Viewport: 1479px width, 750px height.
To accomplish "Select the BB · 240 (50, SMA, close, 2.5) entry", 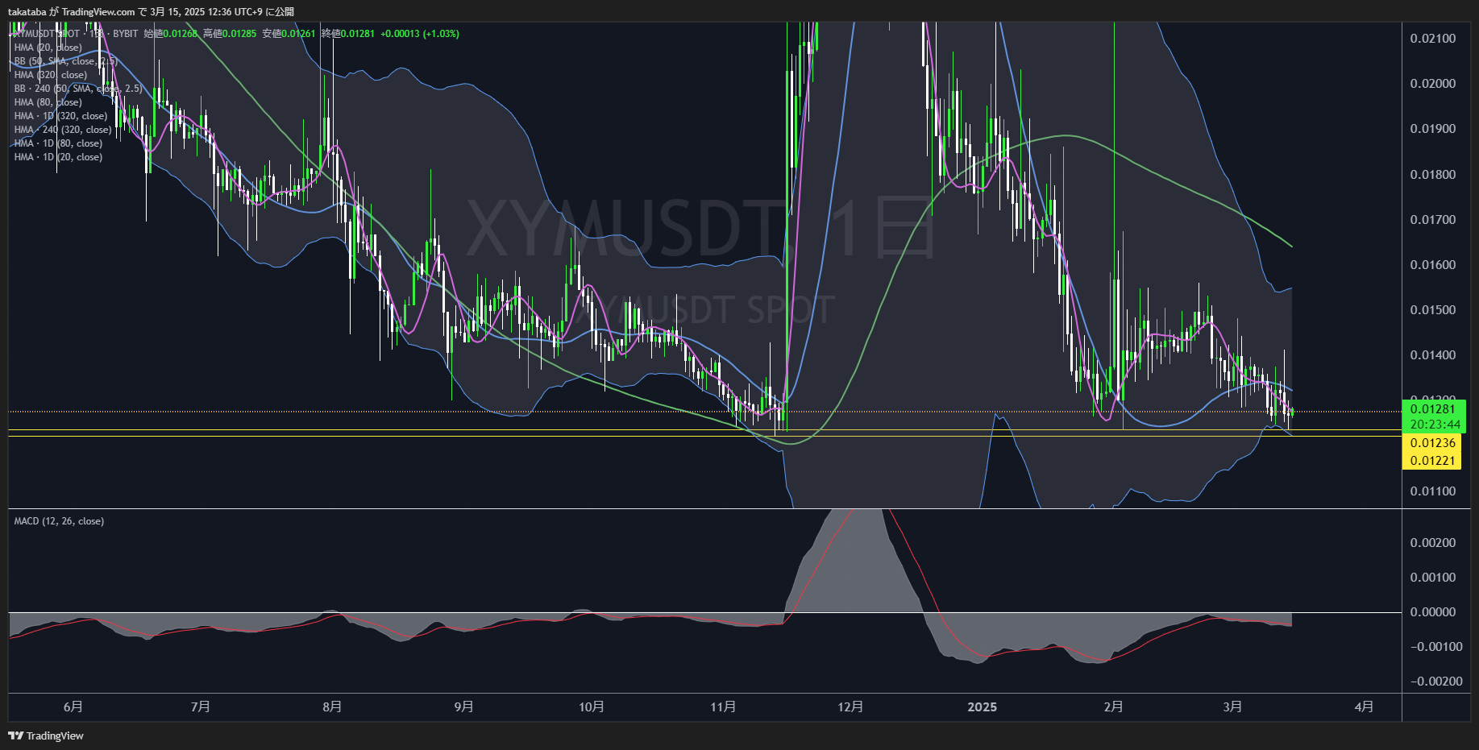I will [x=77, y=89].
